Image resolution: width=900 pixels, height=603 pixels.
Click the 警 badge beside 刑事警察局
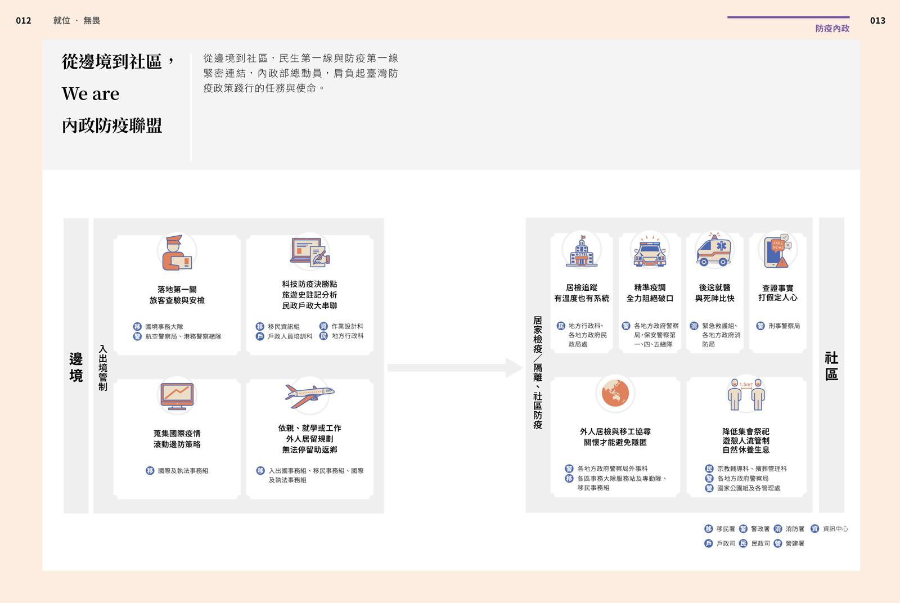tap(760, 326)
